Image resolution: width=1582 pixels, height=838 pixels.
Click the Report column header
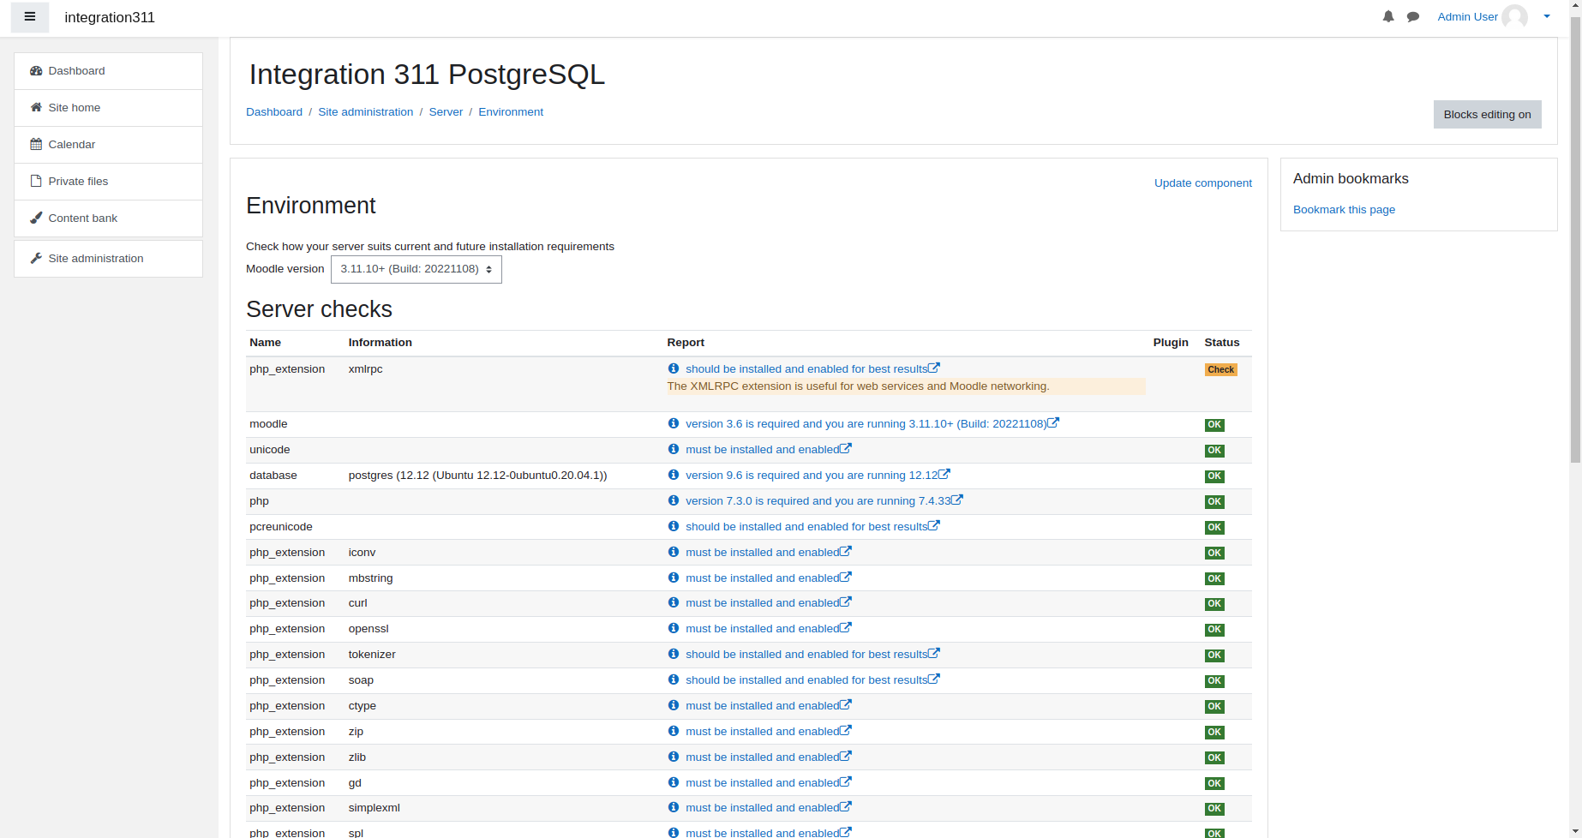[686, 343]
